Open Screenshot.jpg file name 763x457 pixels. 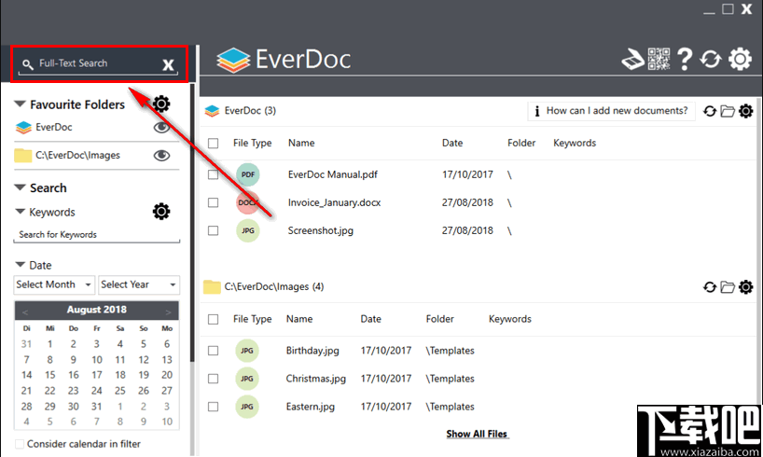pyautogui.click(x=321, y=230)
